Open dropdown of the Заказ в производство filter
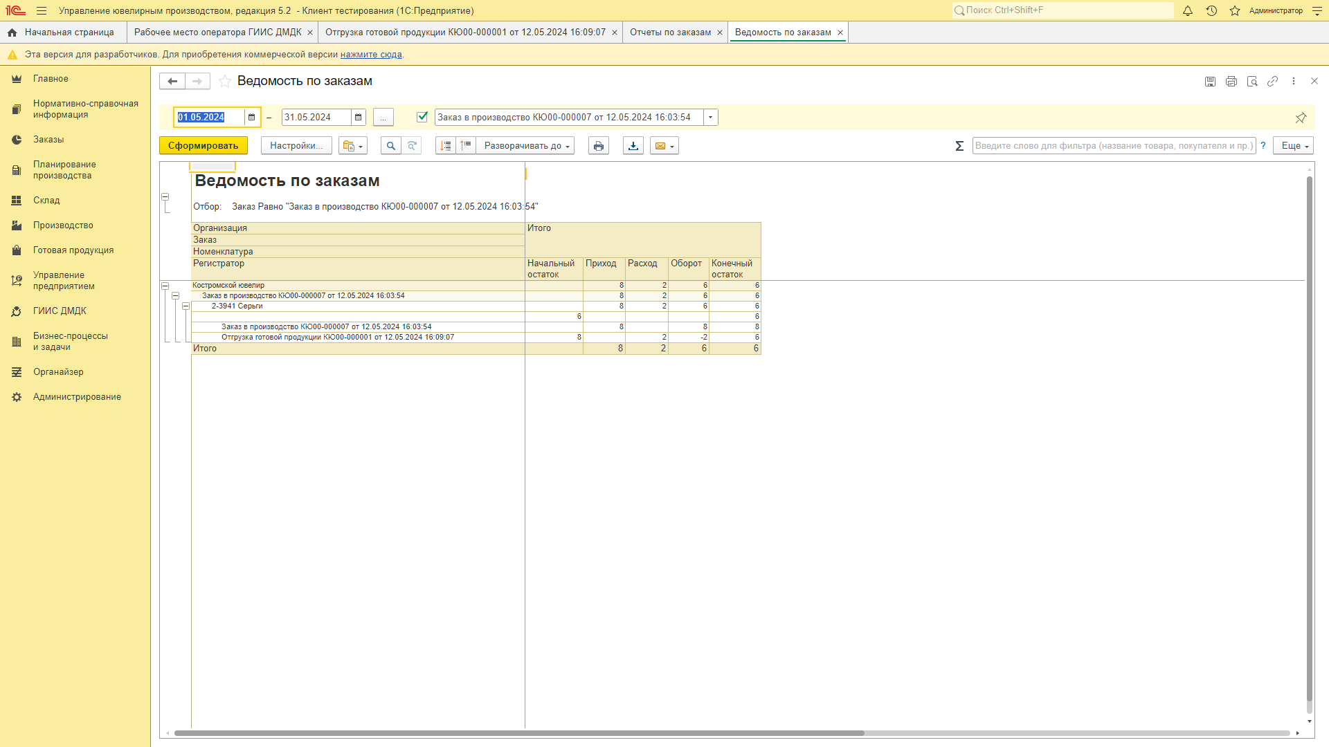The width and height of the screenshot is (1329, 747). 710,118
